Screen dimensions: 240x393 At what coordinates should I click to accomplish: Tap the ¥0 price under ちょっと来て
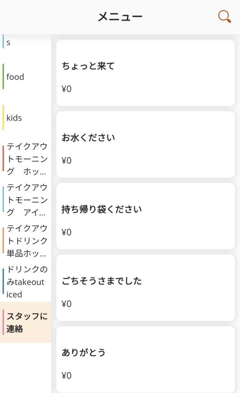pos(67,89)
